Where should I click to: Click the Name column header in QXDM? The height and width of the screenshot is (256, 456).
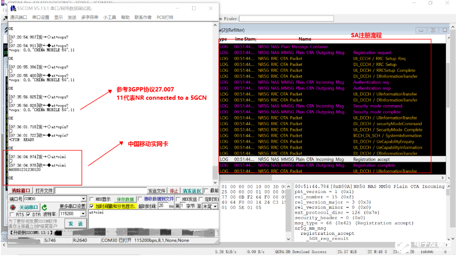coord(304,39)
